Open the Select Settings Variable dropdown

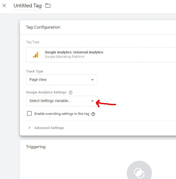tap(62, 101)
